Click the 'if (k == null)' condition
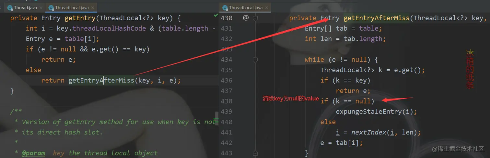This screenshot has width=490, height=158. click(347, 101)
